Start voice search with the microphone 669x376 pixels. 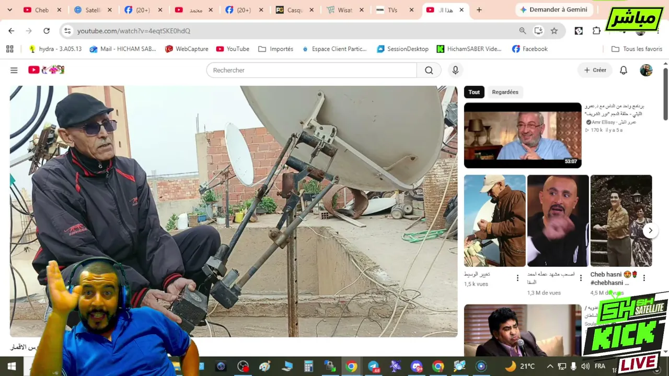455,70
